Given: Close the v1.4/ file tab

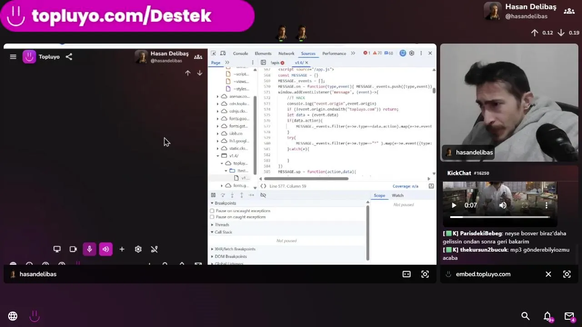Looking at the screenshot, I should [x=306, y=63].
